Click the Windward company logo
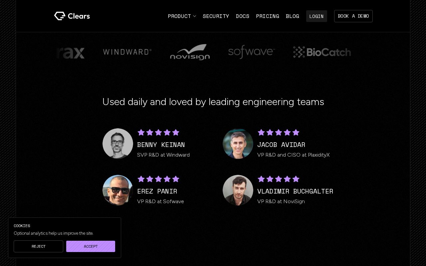The height and width of the screenshot is (266, 426). (127, 52)
